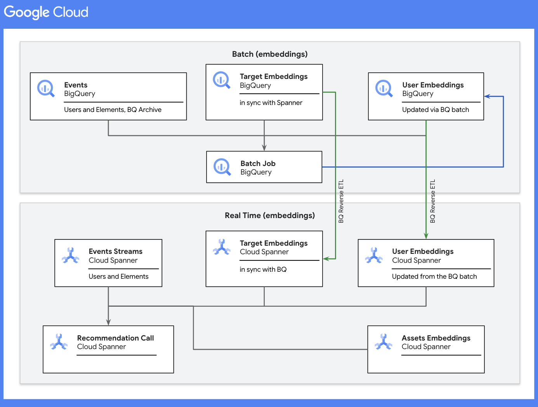Click the Google Cloud logo
Image resolution: width=538 pixels, height=407 pixels.
tap(46, 12)
